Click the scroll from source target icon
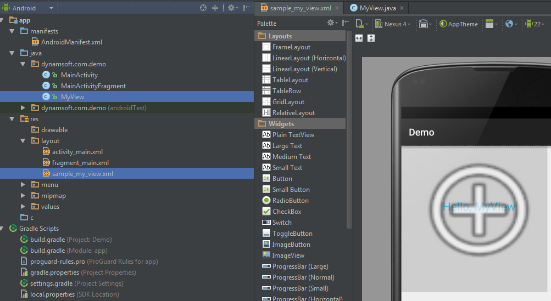 203,8
